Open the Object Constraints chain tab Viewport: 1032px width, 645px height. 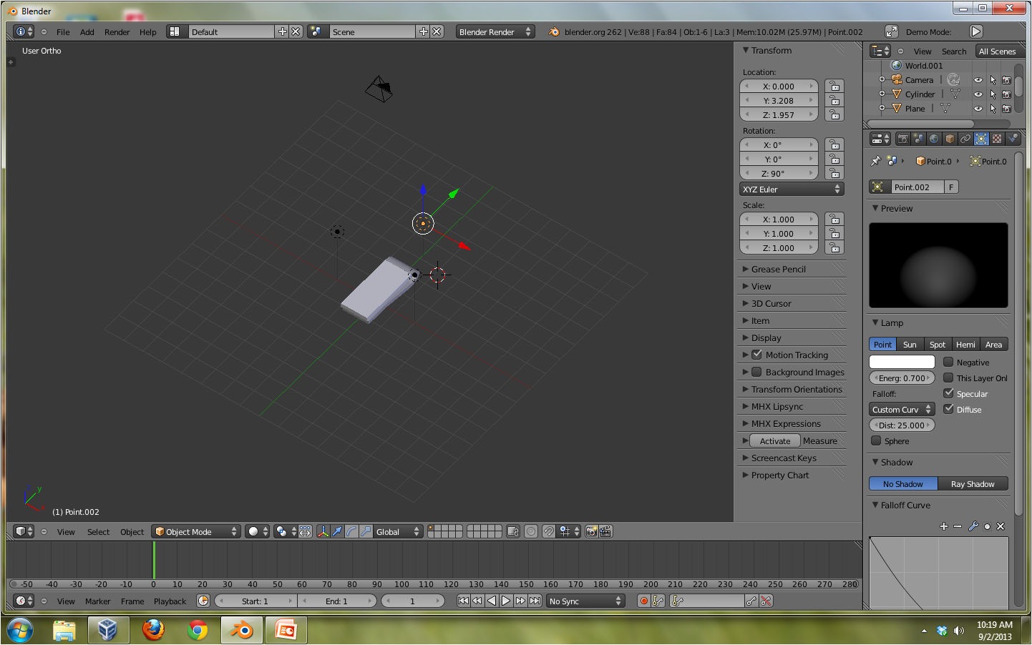[965, 139]
